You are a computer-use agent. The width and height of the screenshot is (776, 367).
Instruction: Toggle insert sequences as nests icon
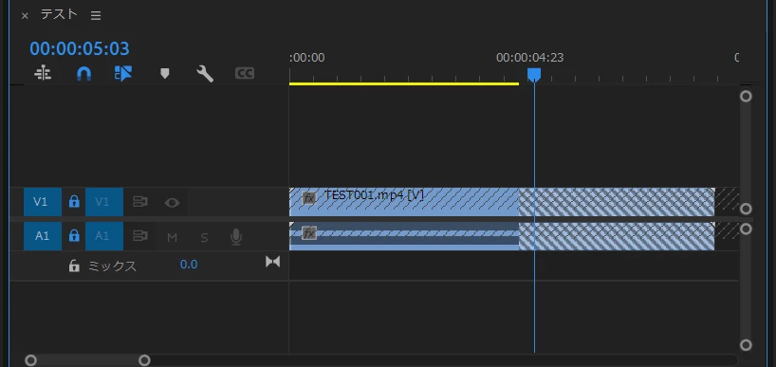43,74
